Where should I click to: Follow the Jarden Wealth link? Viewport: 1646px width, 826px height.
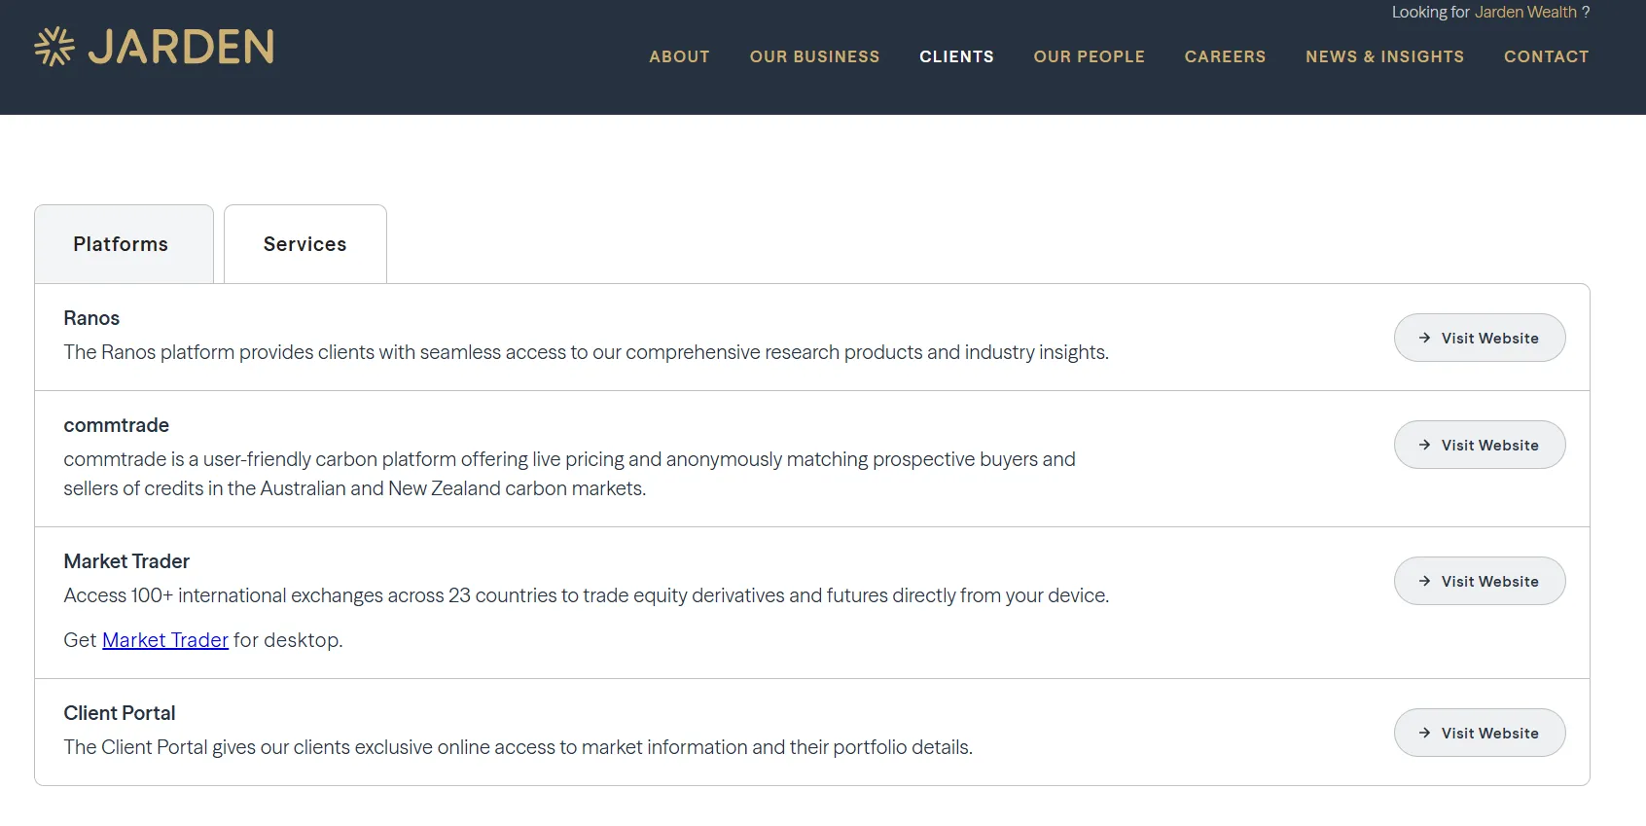1525,12
